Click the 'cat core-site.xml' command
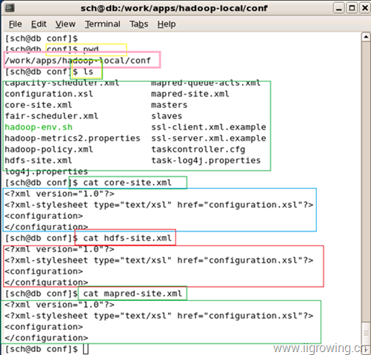The height and width of the screenshot is (355, 371). pyautogui.click(x=127, y=183)
